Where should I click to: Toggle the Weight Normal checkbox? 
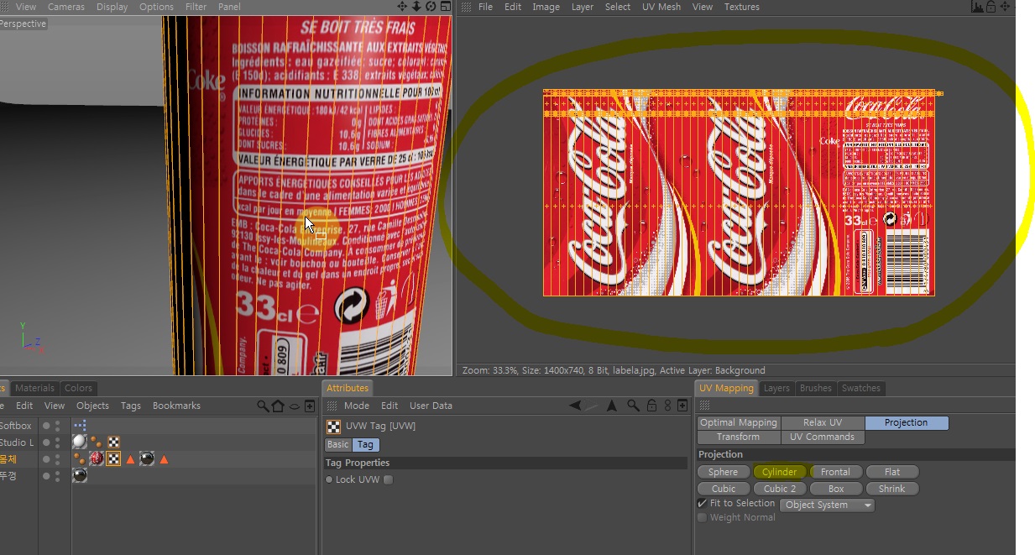point(702,517)
